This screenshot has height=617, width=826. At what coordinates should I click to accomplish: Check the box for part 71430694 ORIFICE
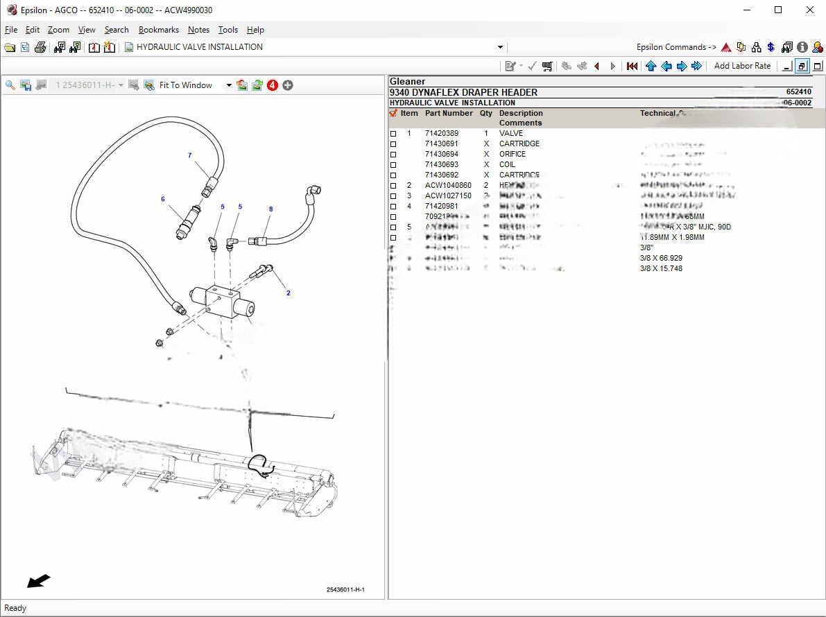click(x=393, y=155)
